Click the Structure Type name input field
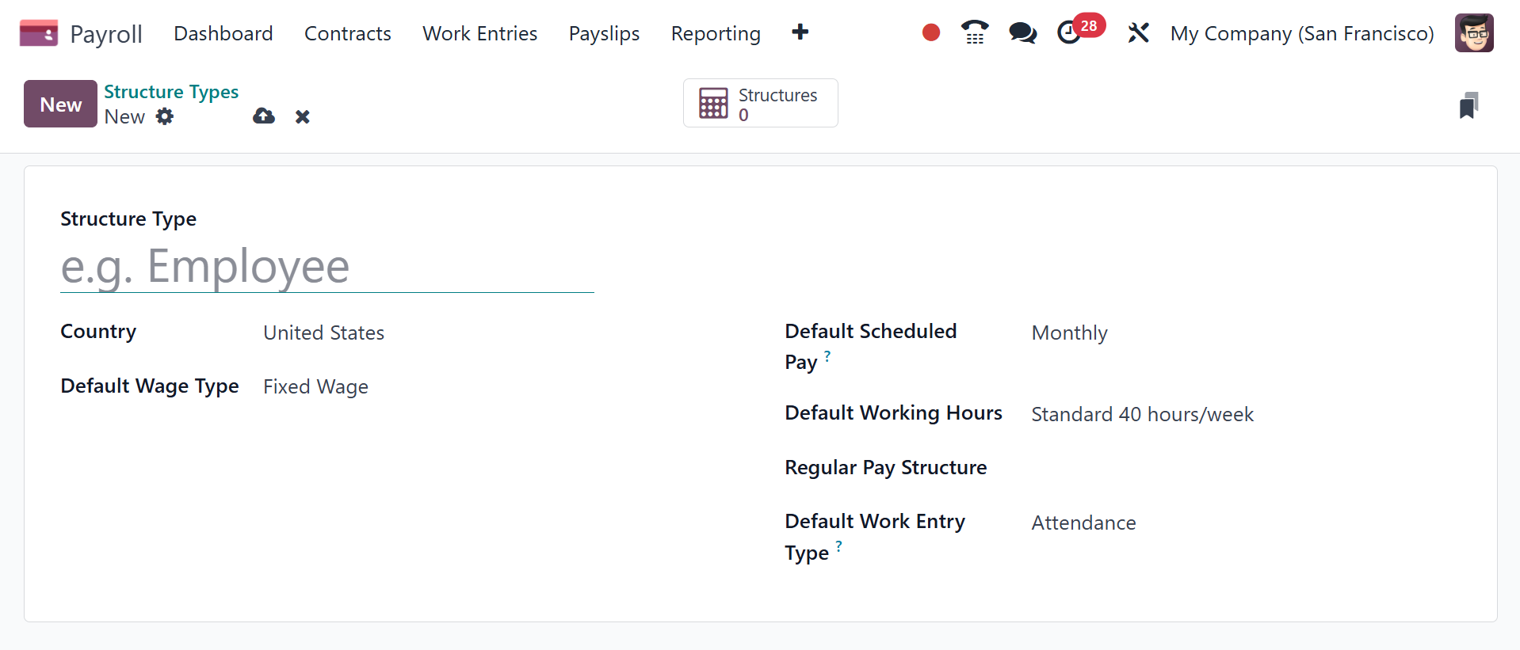1520x650 pixels. [327, 267]
